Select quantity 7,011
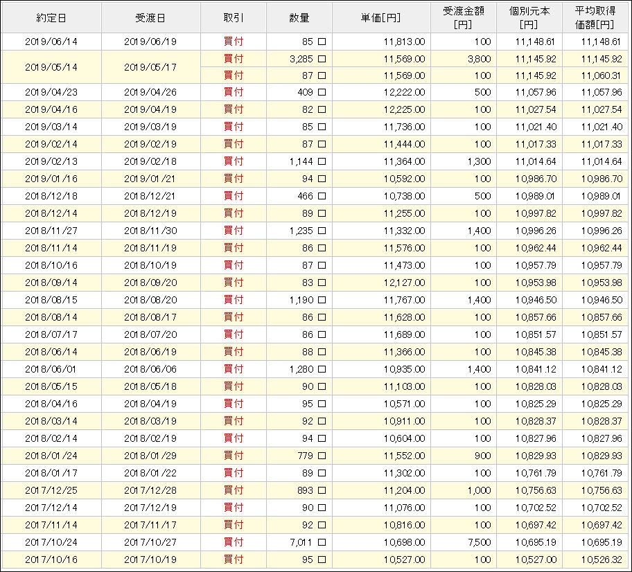This screenshot has height=572, width=632. pos(301,543)
